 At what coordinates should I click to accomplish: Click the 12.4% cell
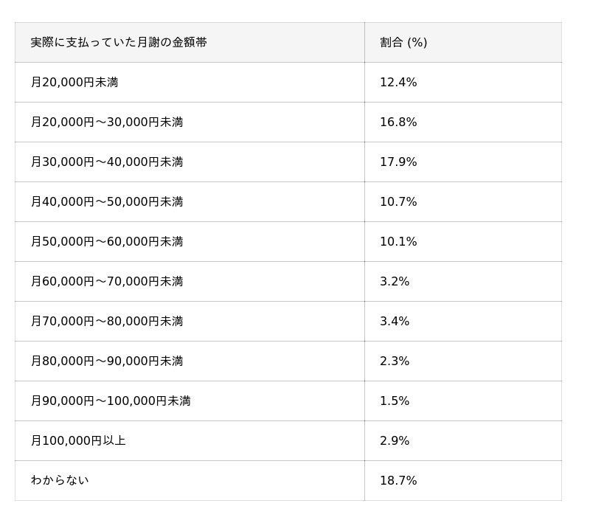(398, 83)
